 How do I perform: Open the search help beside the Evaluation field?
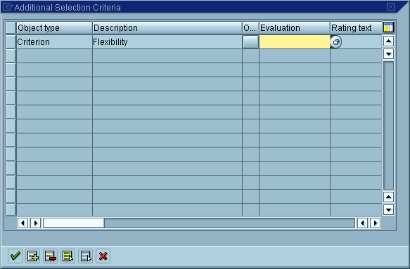point(336,41)
